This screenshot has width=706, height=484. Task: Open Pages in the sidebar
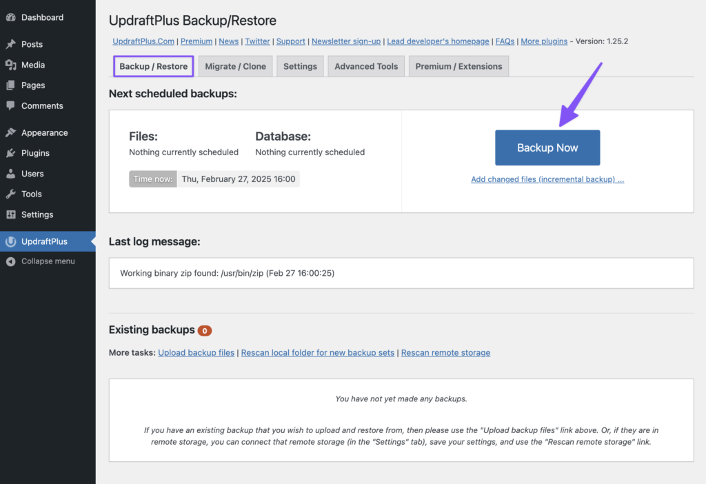pyautogui.click(x=33, y=85)
